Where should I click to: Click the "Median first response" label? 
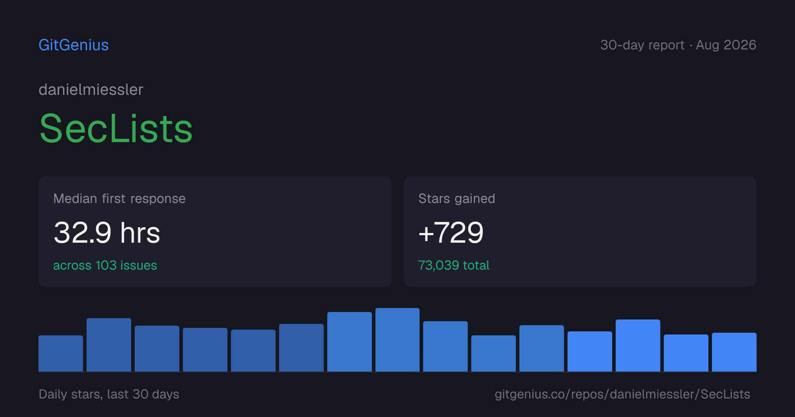(x=119, y=199)
